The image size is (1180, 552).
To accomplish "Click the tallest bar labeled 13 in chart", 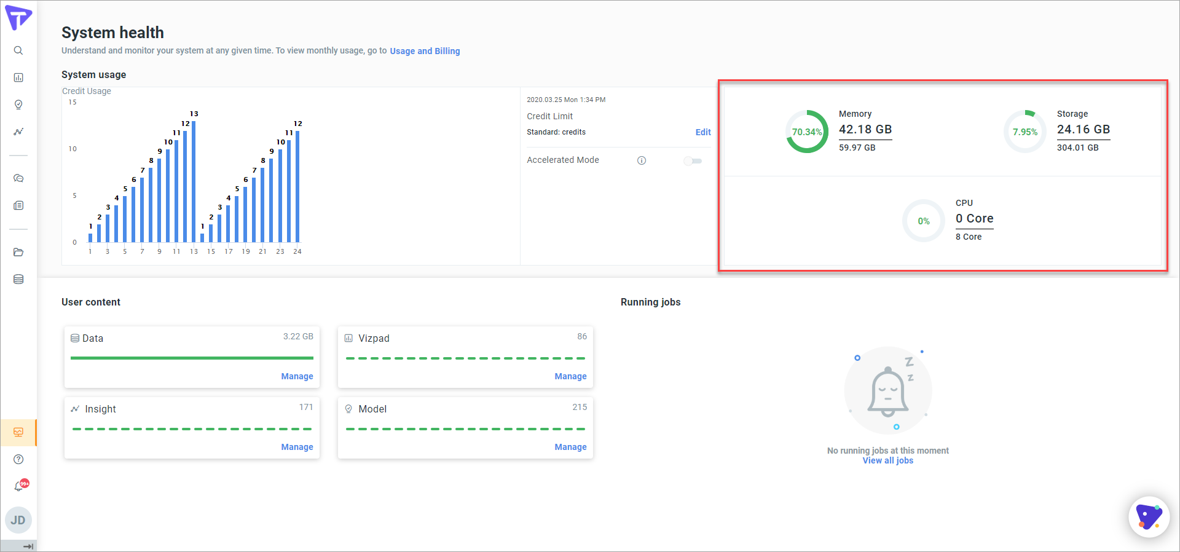I will 194,181.
